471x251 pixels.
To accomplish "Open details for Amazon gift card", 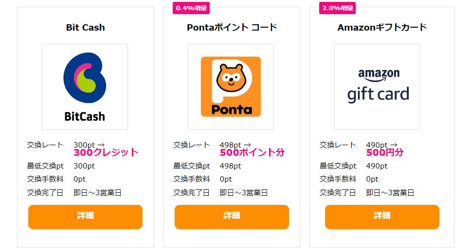I will [382, 217].
